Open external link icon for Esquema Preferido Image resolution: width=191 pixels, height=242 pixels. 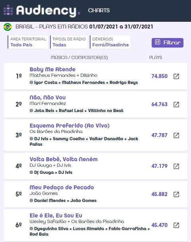176,135
